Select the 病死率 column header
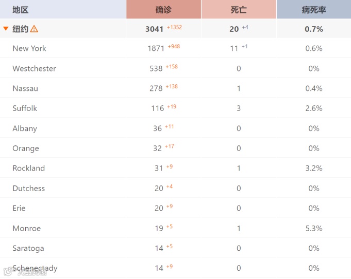The height and width of the screenshot is (279, 351). [313, 9]
